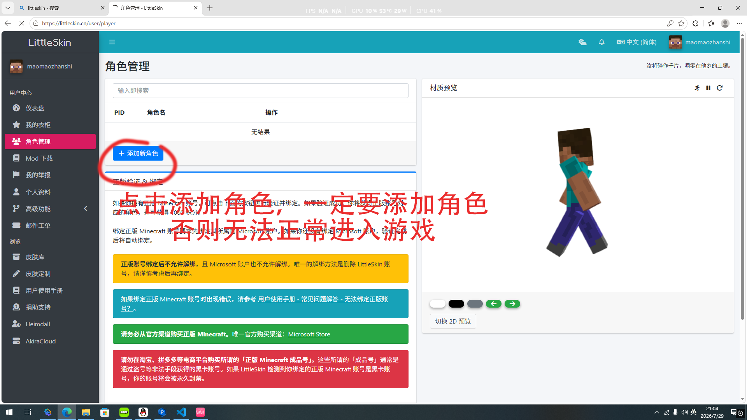Open AkiraCloud in sidebar
747x420 pixels.
50,341
